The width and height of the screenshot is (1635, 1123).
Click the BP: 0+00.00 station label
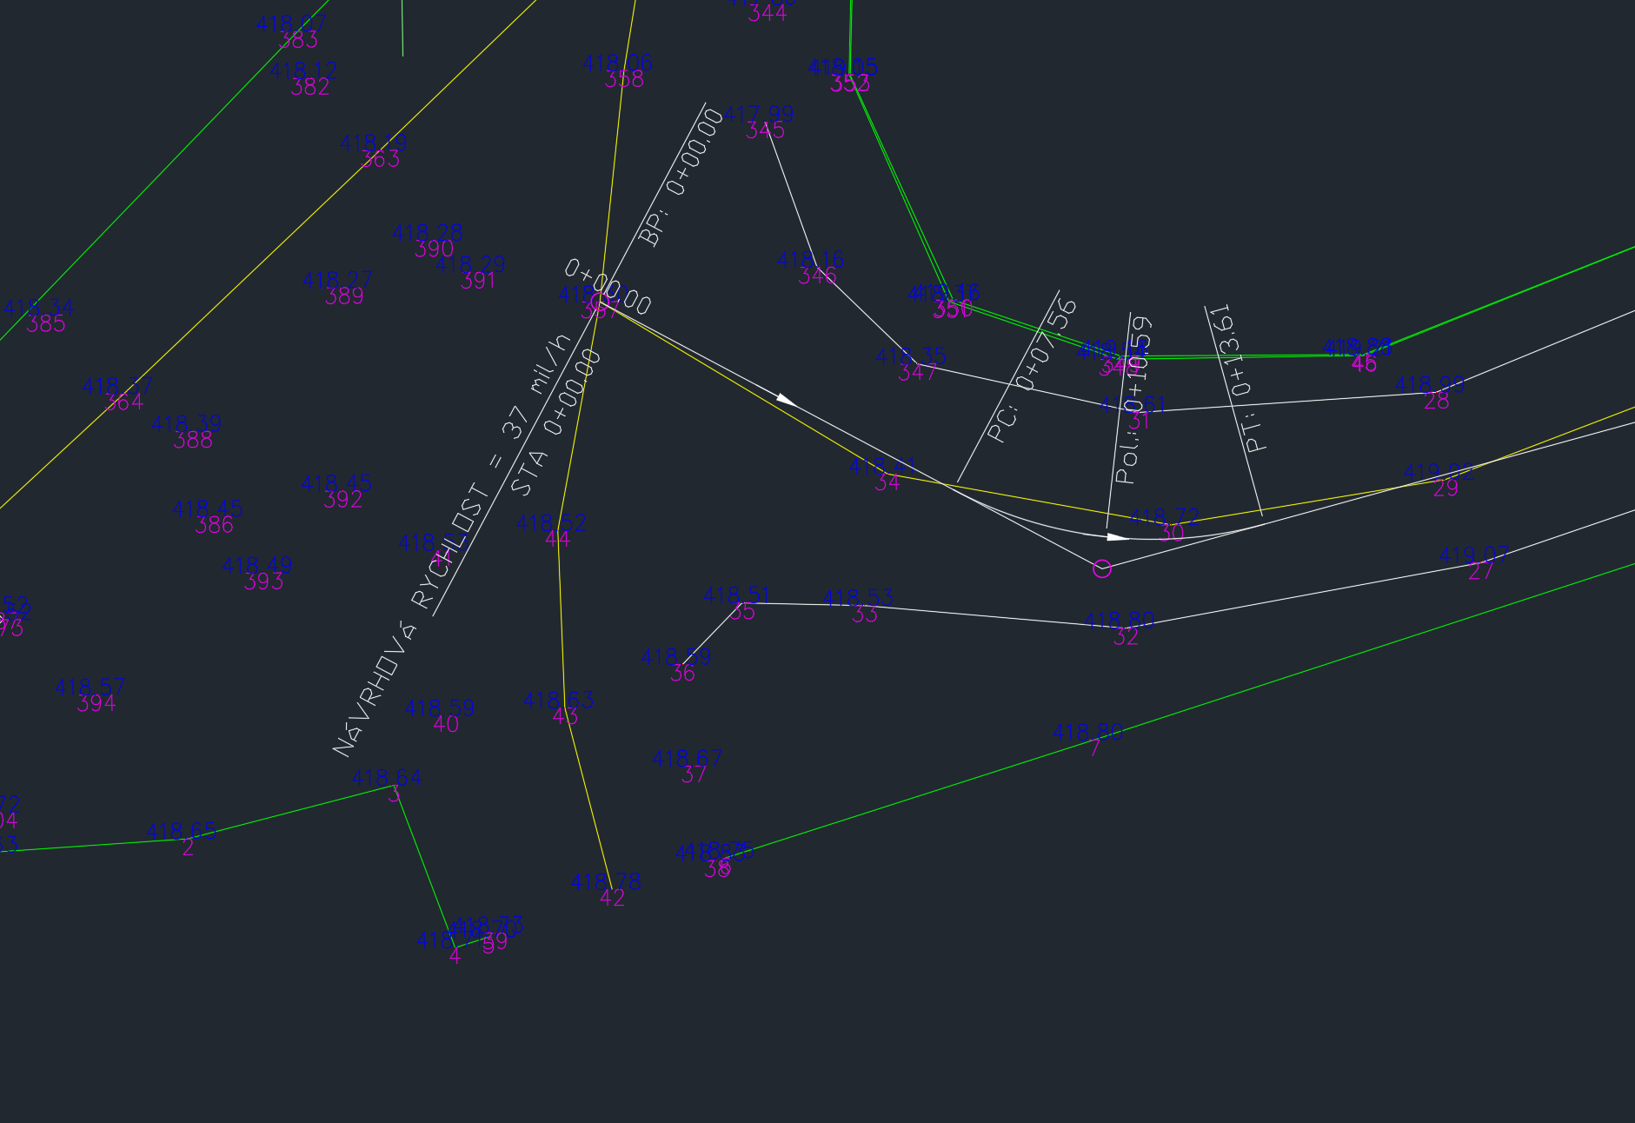[x=681, y=177]
